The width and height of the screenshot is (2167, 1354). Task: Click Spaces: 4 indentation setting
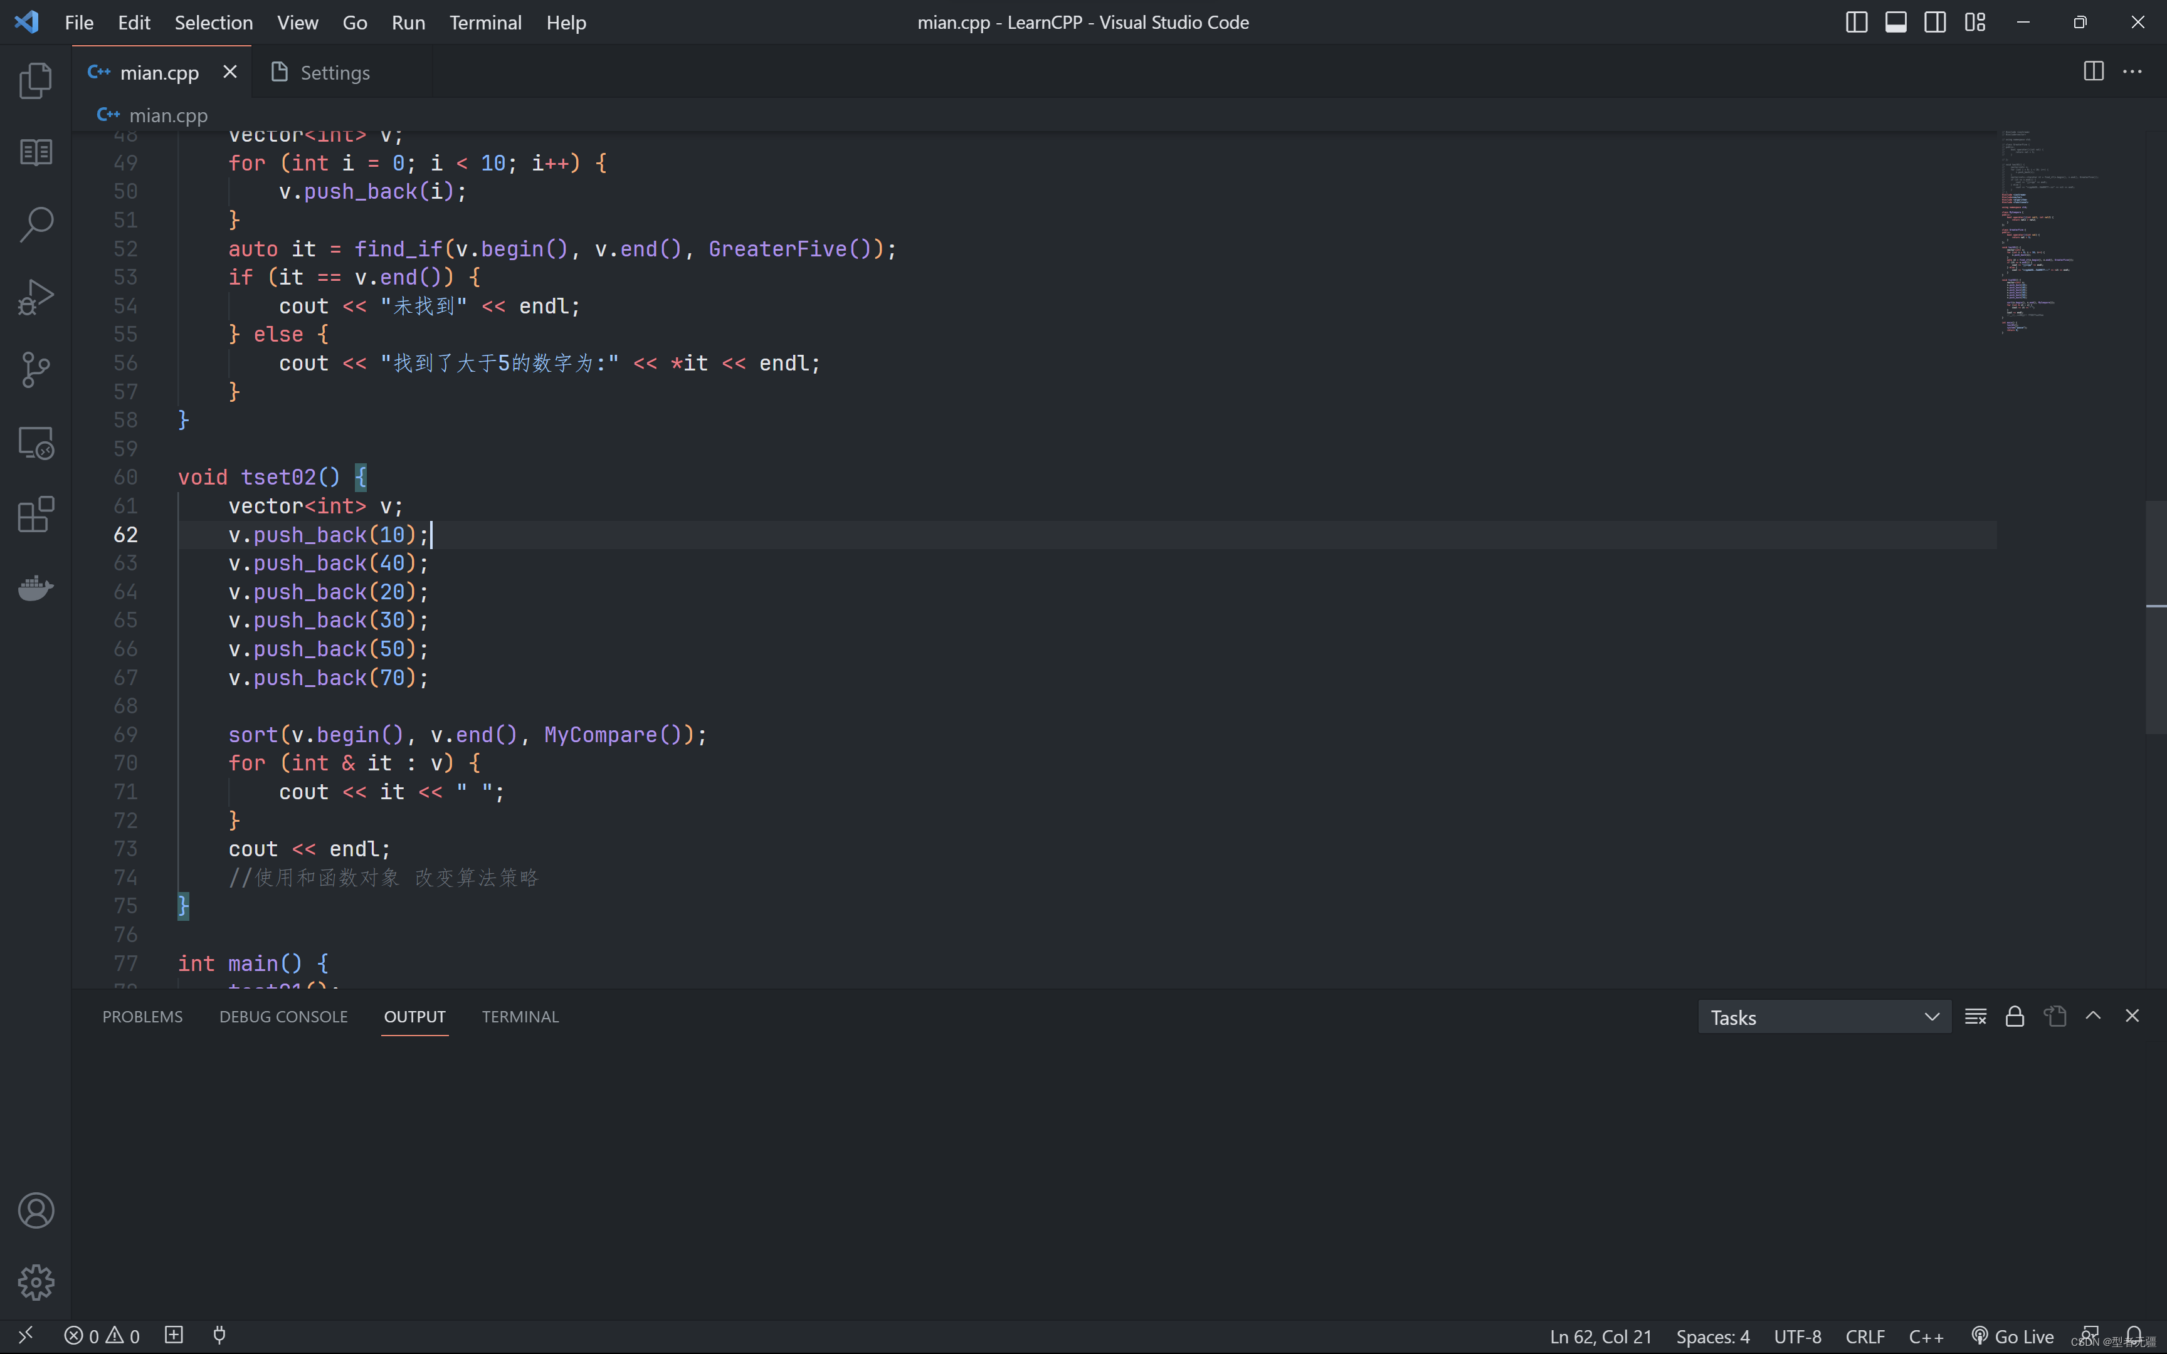tap(1713, 1336)
